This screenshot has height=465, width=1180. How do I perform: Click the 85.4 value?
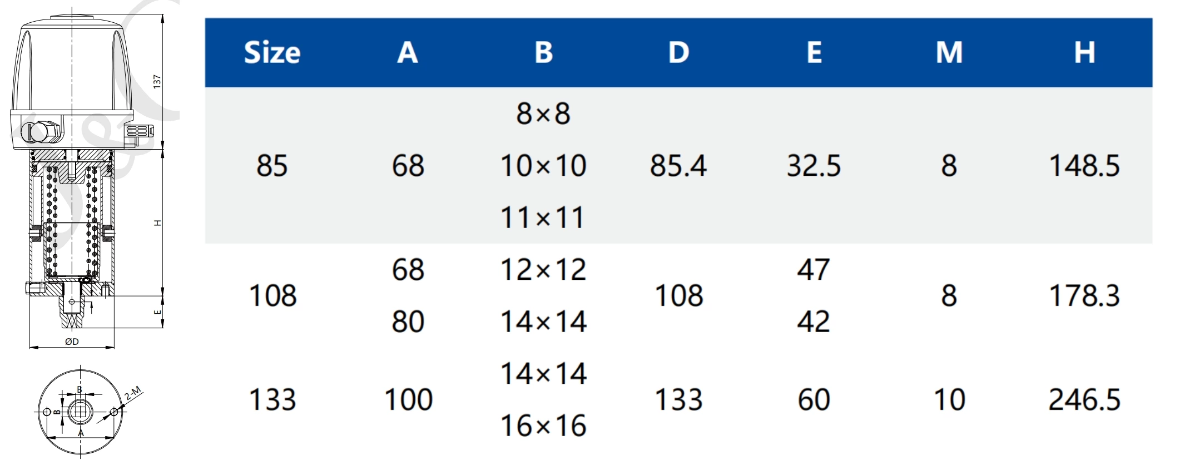point(678,166)
